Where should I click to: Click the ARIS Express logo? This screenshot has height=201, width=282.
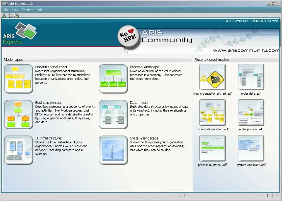20,33
